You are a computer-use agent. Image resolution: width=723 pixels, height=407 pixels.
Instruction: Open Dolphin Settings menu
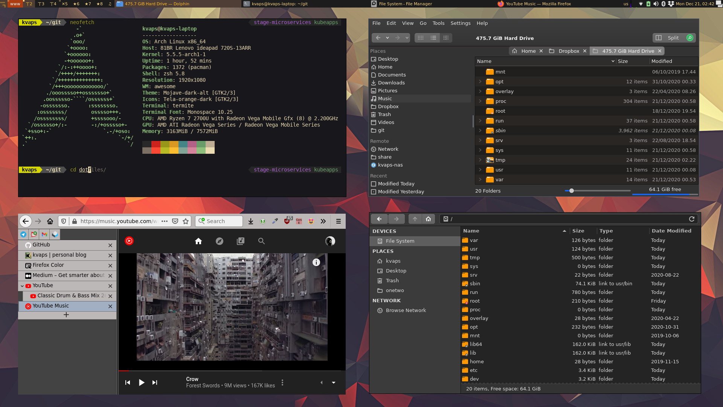(461, 23)
